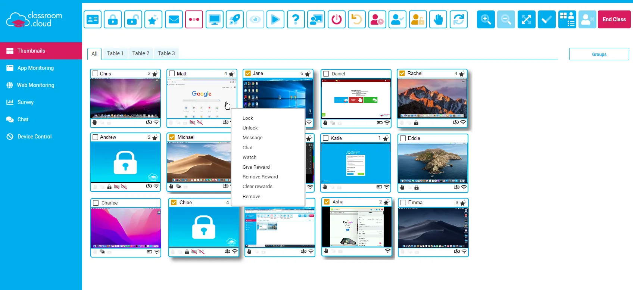The width and height of the screenshot is (633, 290).
Task: Click the student register ID card icon
Action: 93,19
